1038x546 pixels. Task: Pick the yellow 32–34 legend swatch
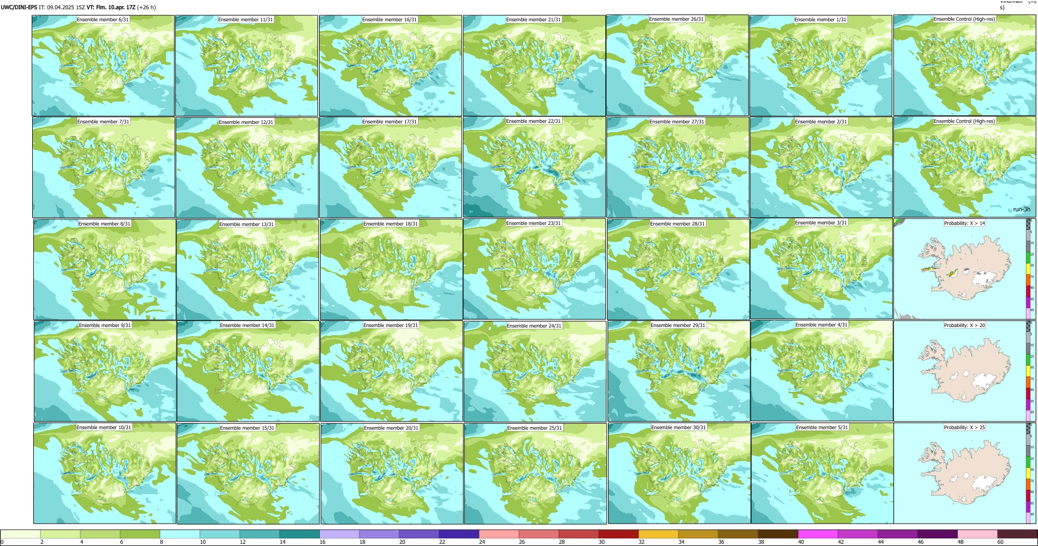[x=658, y=535]
